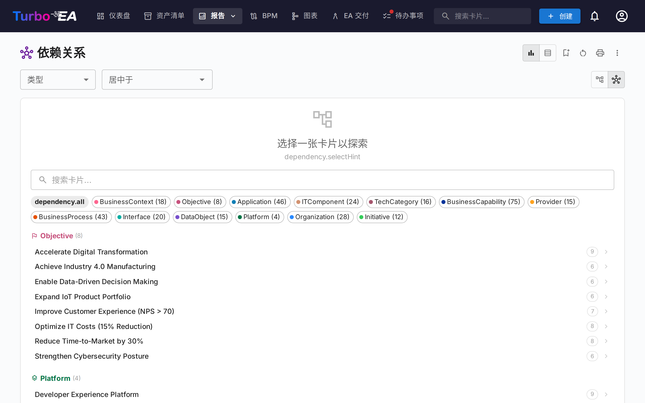Click inside the 搜索卡片 search field

[x=322, y=180]
